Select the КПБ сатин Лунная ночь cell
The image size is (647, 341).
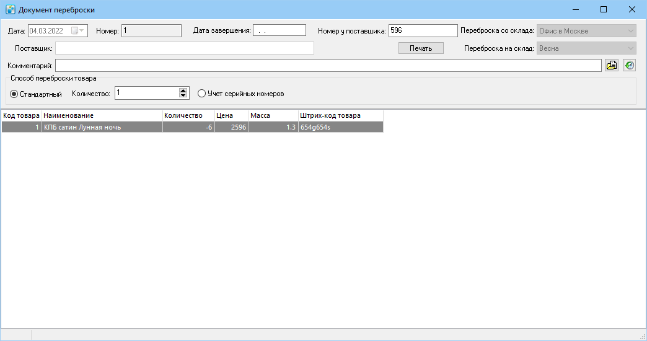tap(102, 127)
